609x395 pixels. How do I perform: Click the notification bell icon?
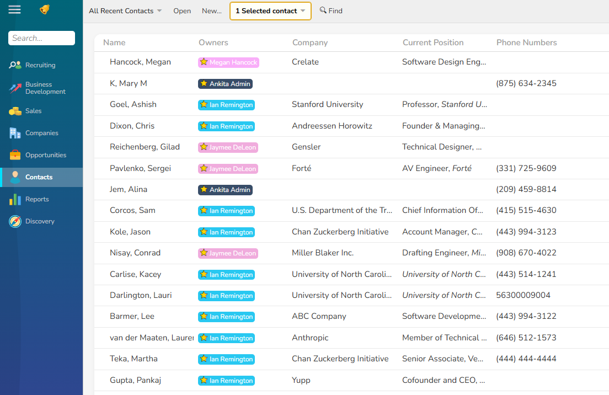point(45,9)
